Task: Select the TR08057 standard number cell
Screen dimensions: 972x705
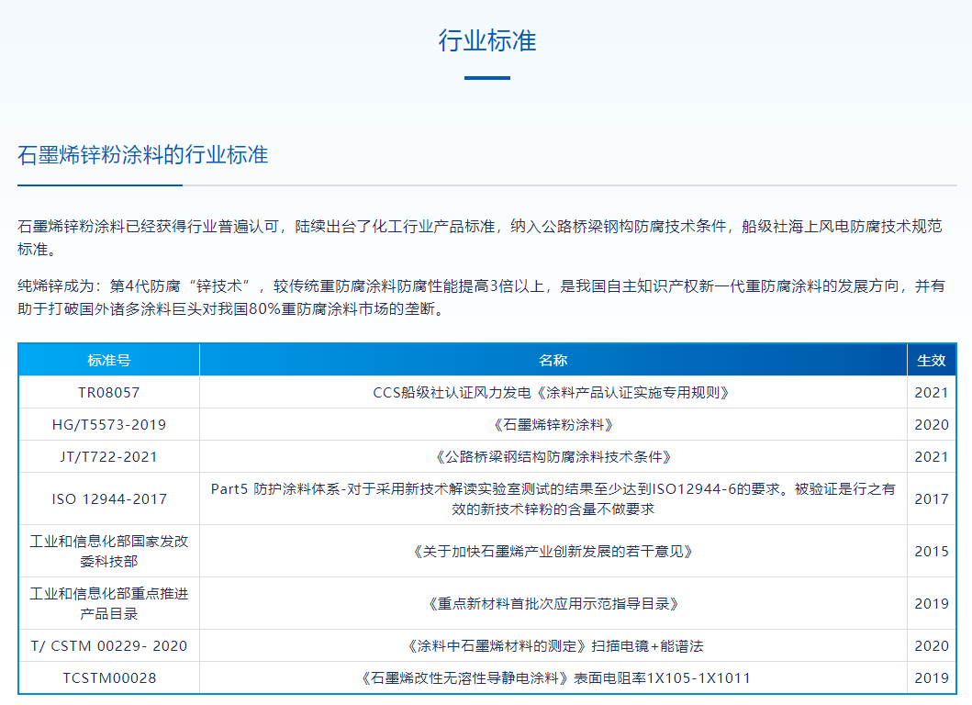Action: tap(109, 393)
